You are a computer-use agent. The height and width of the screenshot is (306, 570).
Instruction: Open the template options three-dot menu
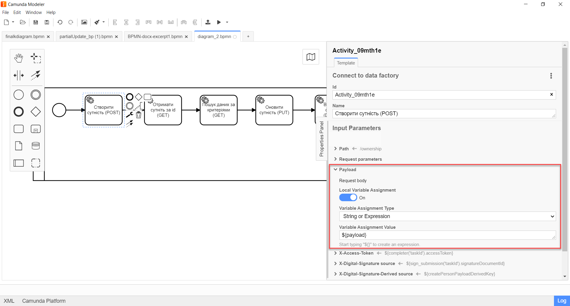551,76
